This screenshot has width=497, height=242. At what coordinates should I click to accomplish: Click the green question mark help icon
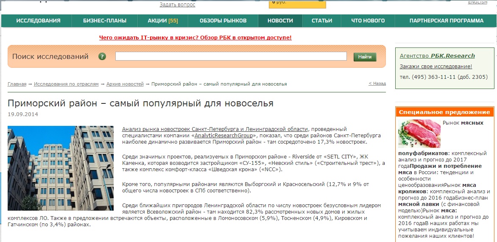coord(102,57)
